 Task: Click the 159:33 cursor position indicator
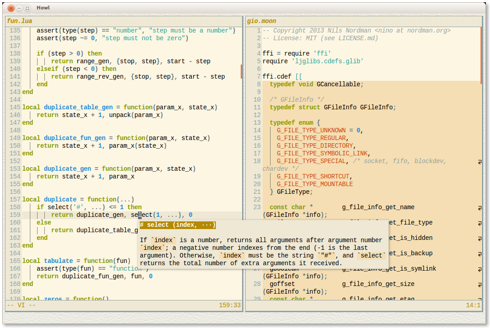point(230,305)
